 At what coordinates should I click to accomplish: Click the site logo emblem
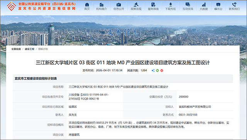[12, 6]
